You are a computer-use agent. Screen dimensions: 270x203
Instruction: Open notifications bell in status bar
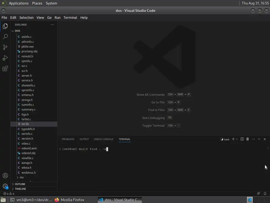click(x=265, y=193)
